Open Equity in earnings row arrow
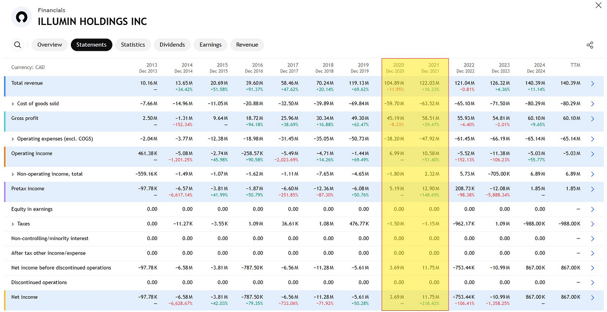Image resolution: width=607 pixels, height=312 pixels. tap(593, 210)
